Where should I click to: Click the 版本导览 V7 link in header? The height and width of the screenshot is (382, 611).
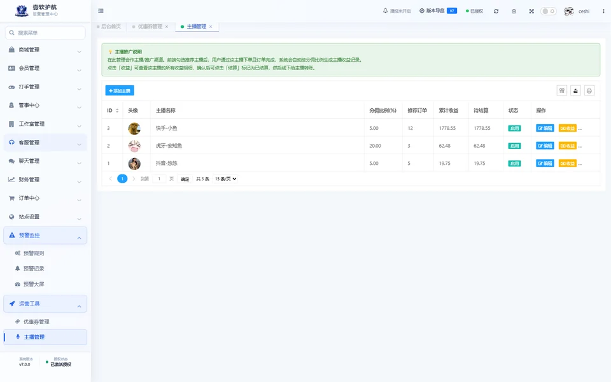pos(438,11)
